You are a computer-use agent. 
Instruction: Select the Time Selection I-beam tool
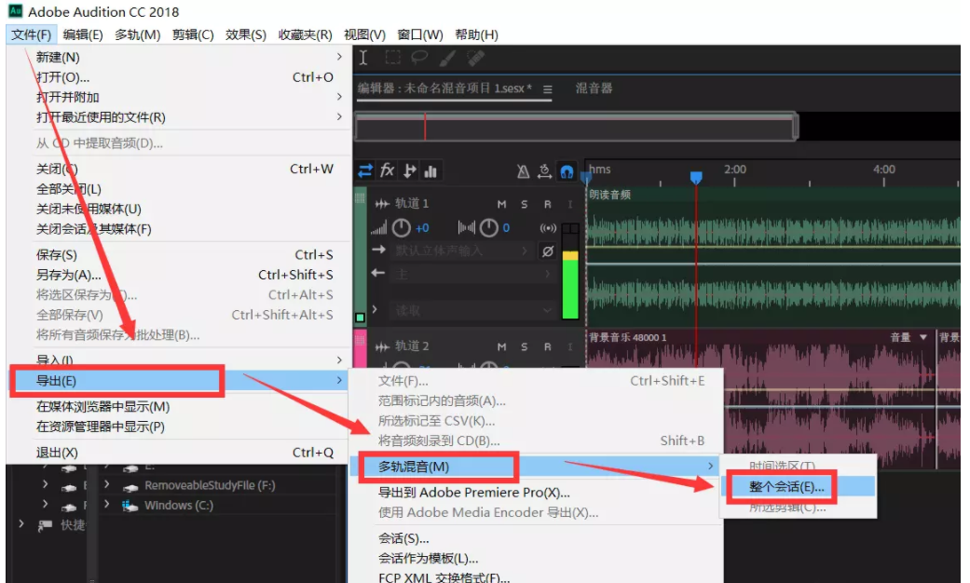click(363, 58)
